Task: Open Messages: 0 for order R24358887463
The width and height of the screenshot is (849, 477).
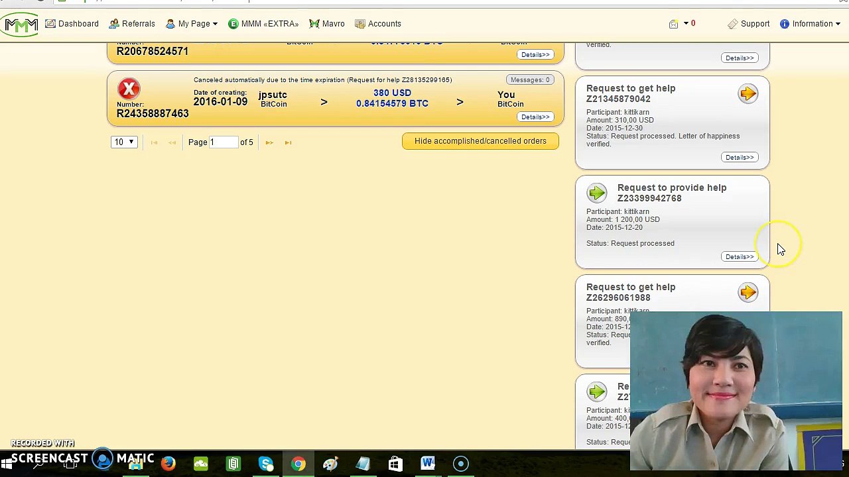Action: 530,79
